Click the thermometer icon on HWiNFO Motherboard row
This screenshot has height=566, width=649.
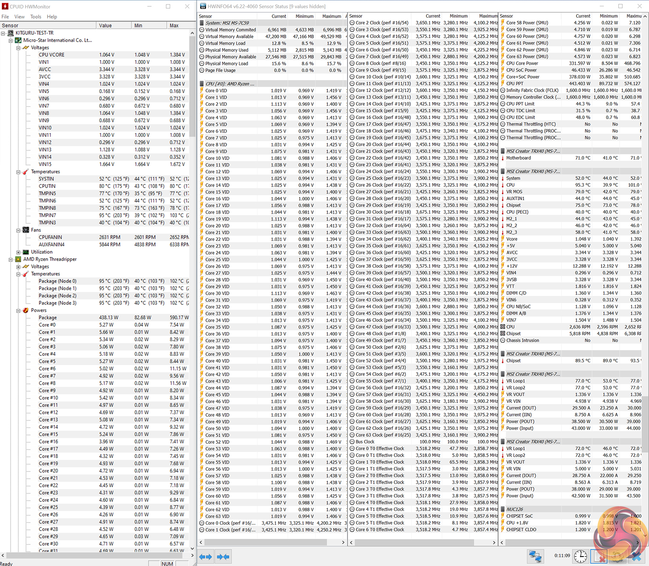coord(503,158)
